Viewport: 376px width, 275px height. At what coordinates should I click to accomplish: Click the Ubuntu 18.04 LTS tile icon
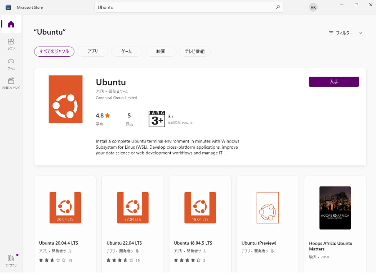(200, 208)
